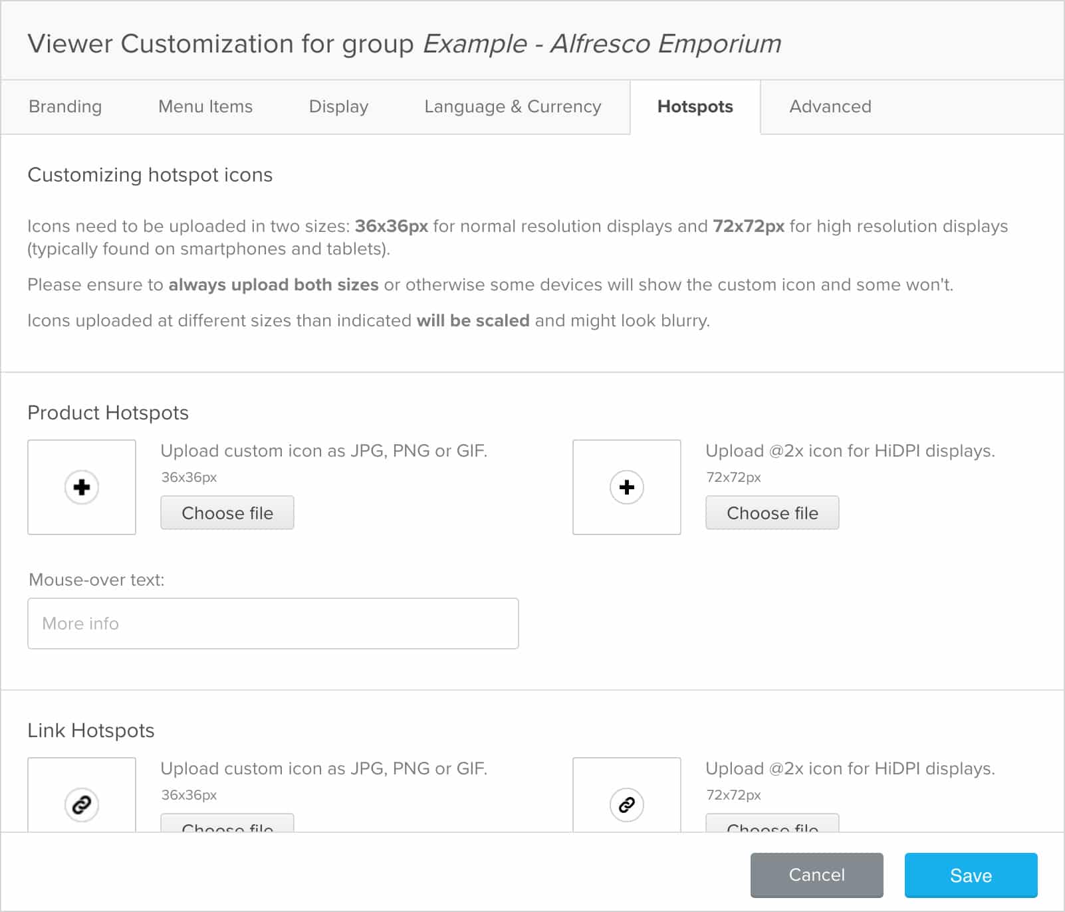
Task: Switch to the Branding tab
Action: (x=64, y=107)
